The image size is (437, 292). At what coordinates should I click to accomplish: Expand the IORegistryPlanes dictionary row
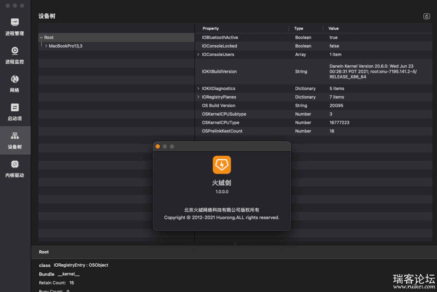[199, 97]
